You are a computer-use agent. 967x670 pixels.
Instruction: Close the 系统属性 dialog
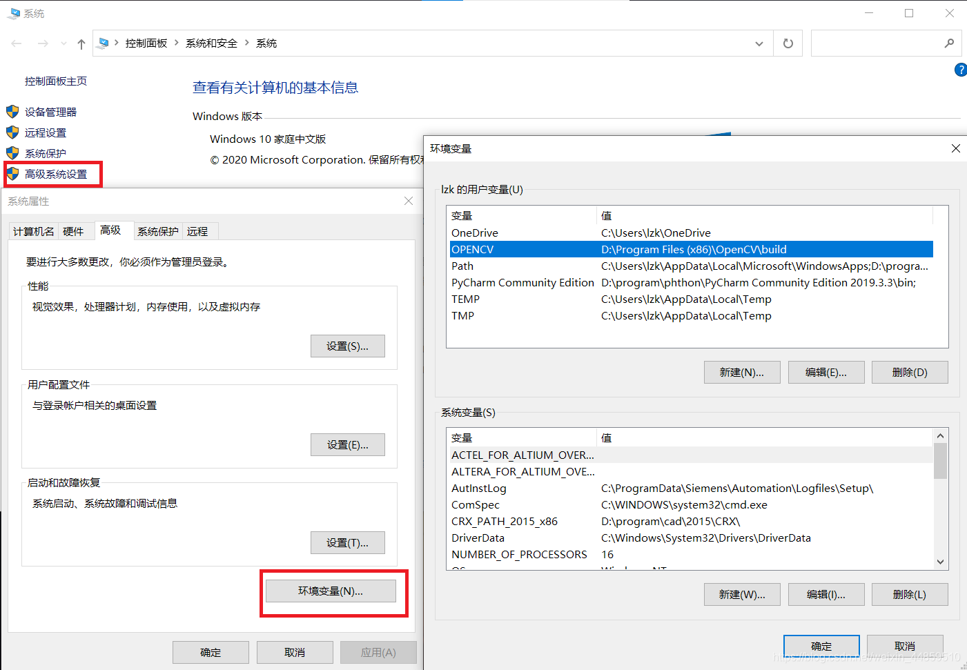click(409, 201)
